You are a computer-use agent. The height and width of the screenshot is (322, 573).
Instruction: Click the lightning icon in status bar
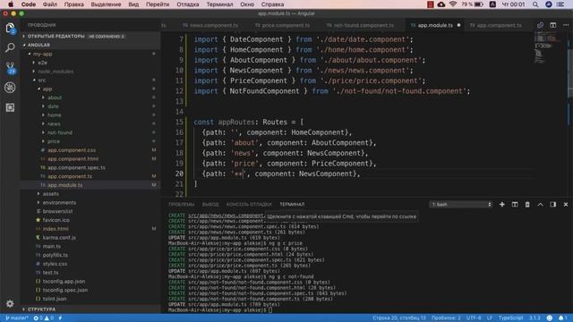(60, 318)
